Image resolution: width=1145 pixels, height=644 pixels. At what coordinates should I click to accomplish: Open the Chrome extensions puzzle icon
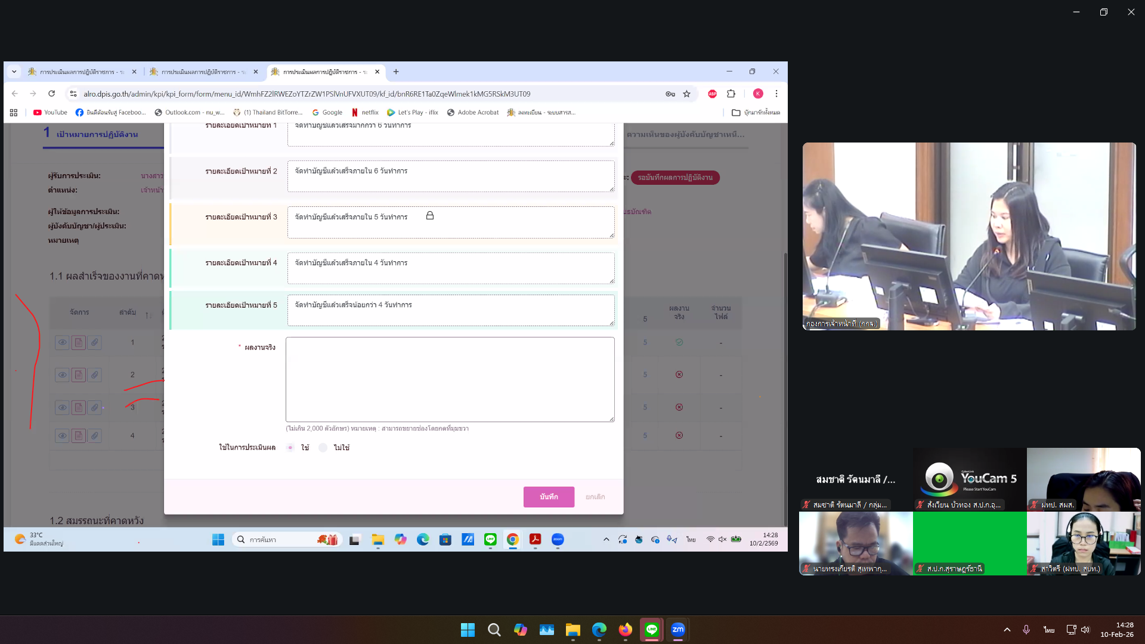tap(731, 94)
